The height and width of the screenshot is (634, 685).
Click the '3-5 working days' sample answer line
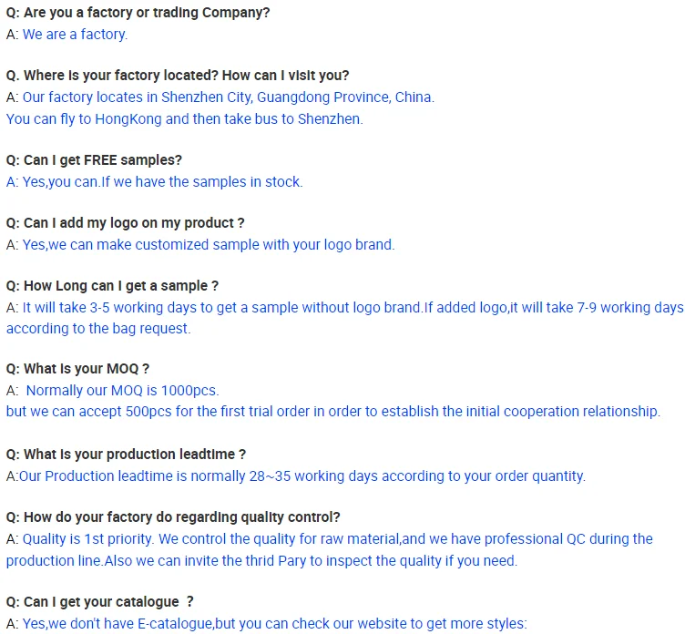pos(353,308)
